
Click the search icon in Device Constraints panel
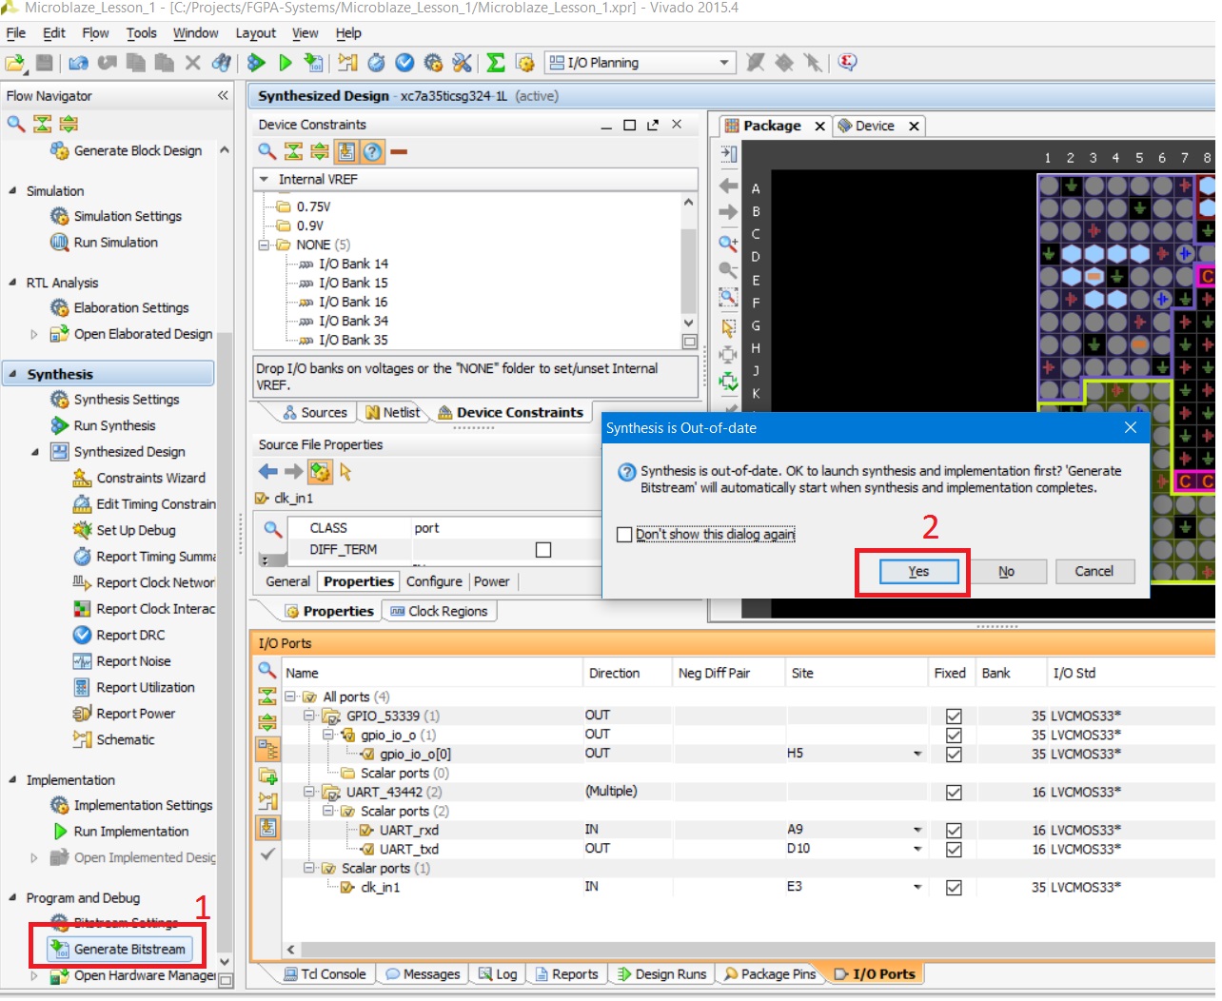point(267,151)
